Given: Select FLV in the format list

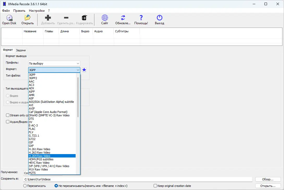Looking at the screenshot, I should [52, 132].
